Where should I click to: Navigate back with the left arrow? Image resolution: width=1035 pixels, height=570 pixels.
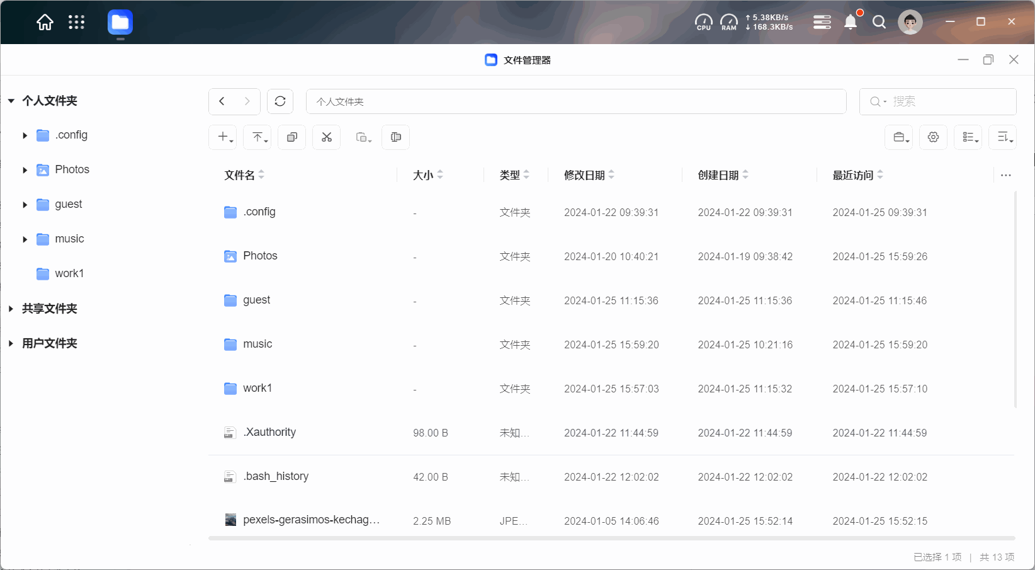222,101
